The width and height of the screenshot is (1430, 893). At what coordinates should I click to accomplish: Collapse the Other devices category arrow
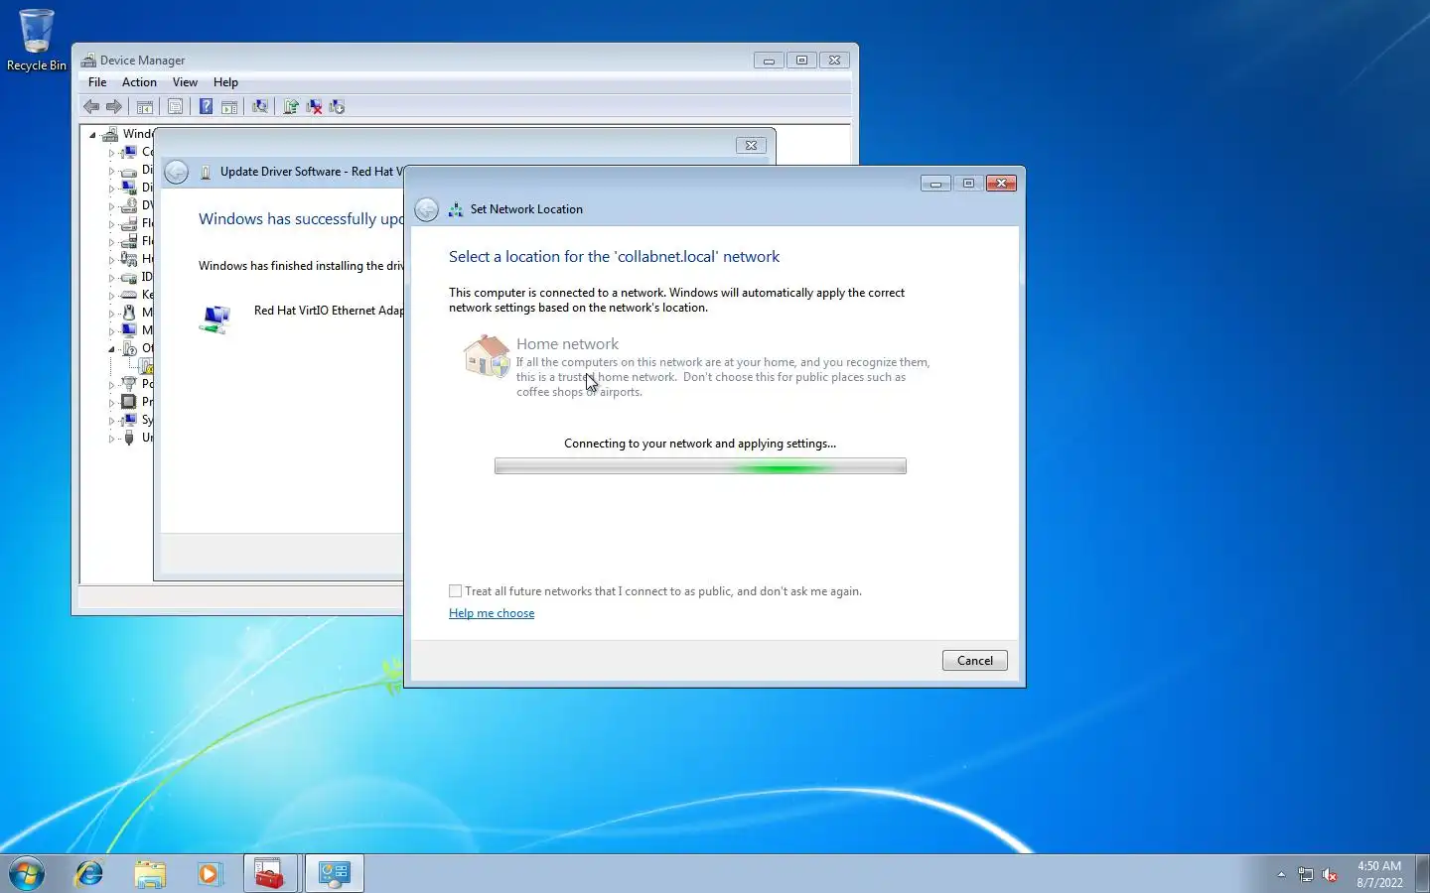coord(111,349)
